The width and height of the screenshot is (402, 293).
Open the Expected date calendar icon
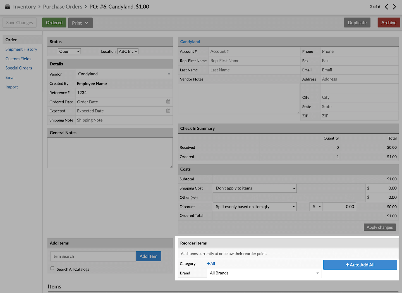[168, 111]
